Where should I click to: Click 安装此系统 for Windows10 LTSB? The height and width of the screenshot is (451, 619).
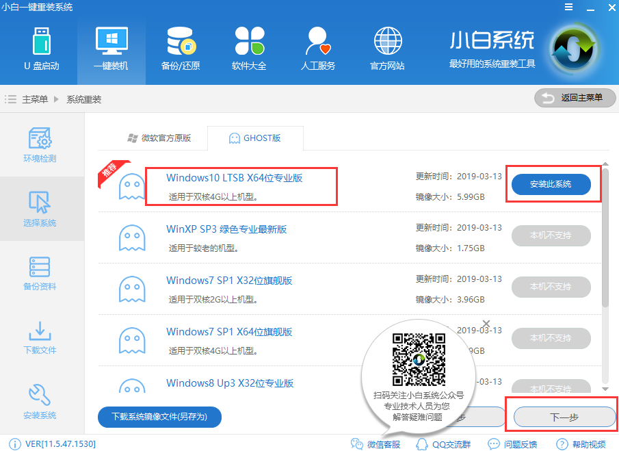(x=551, y=184)
